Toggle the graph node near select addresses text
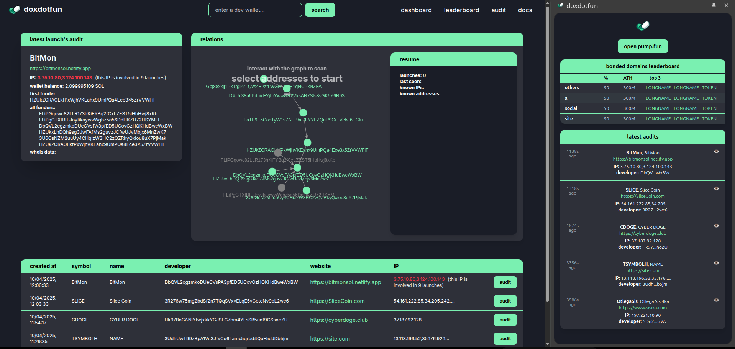Image resolution: width=735 pixels, height=349 pixels. coord(264,79)
